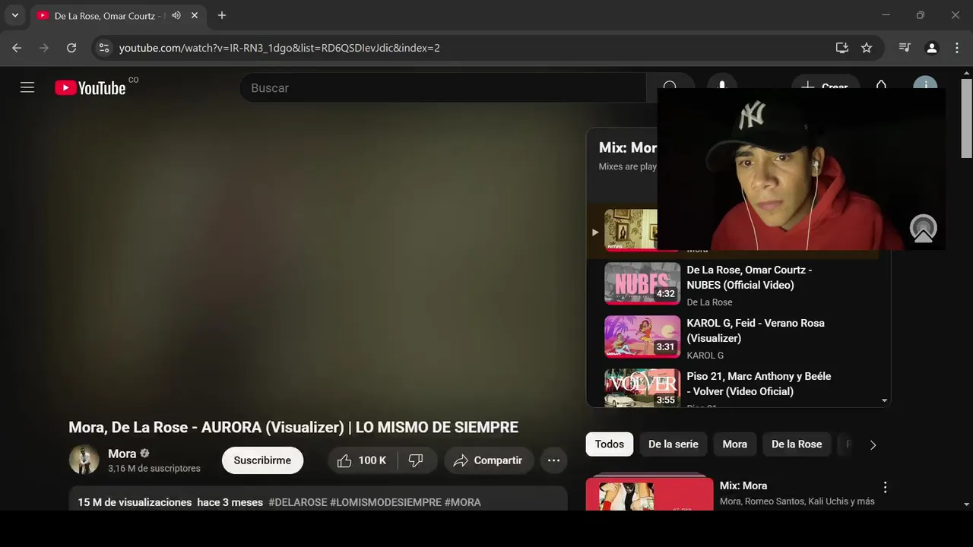Select the De la Rose filter chip
973x547 pixels.
click(797, 444)
